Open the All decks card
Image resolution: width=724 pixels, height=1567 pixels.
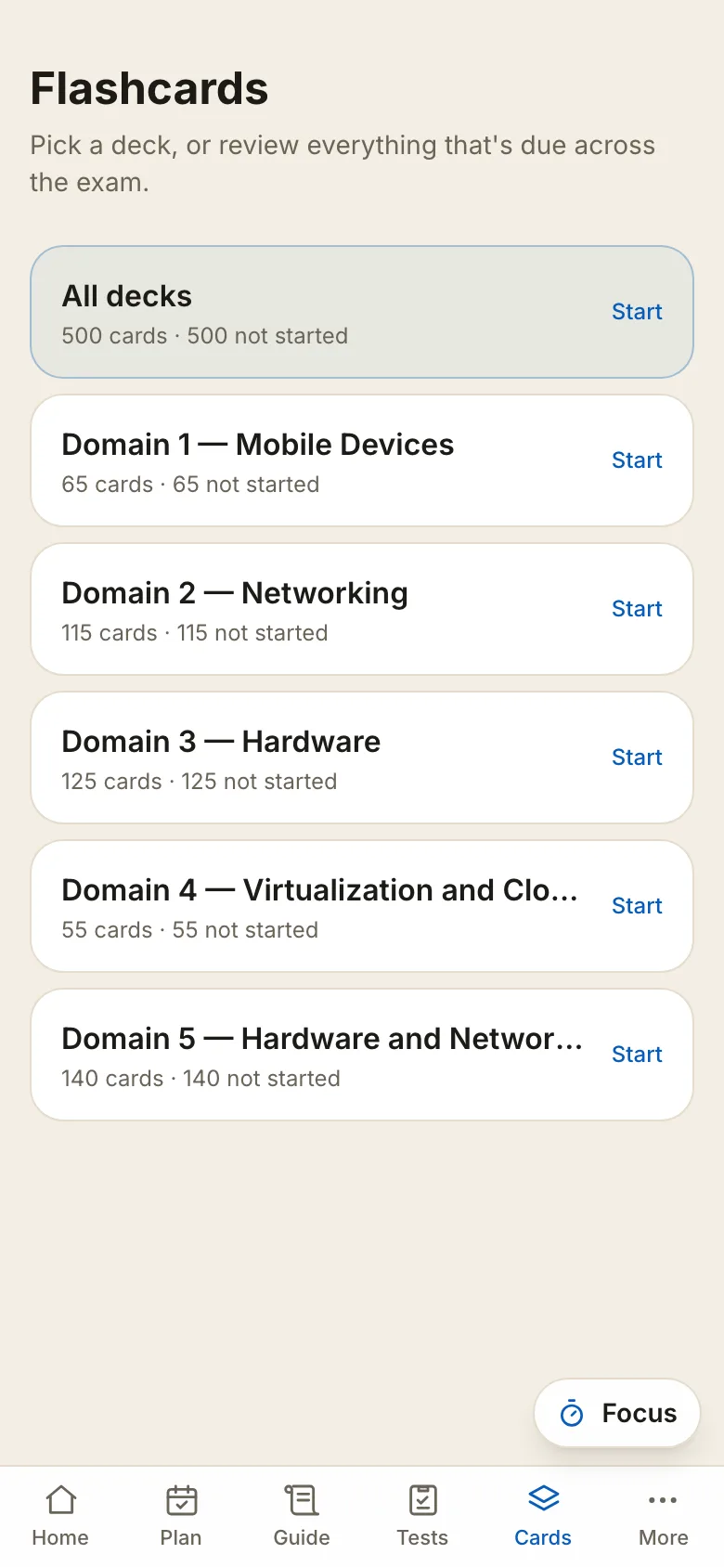pos(362,312)
